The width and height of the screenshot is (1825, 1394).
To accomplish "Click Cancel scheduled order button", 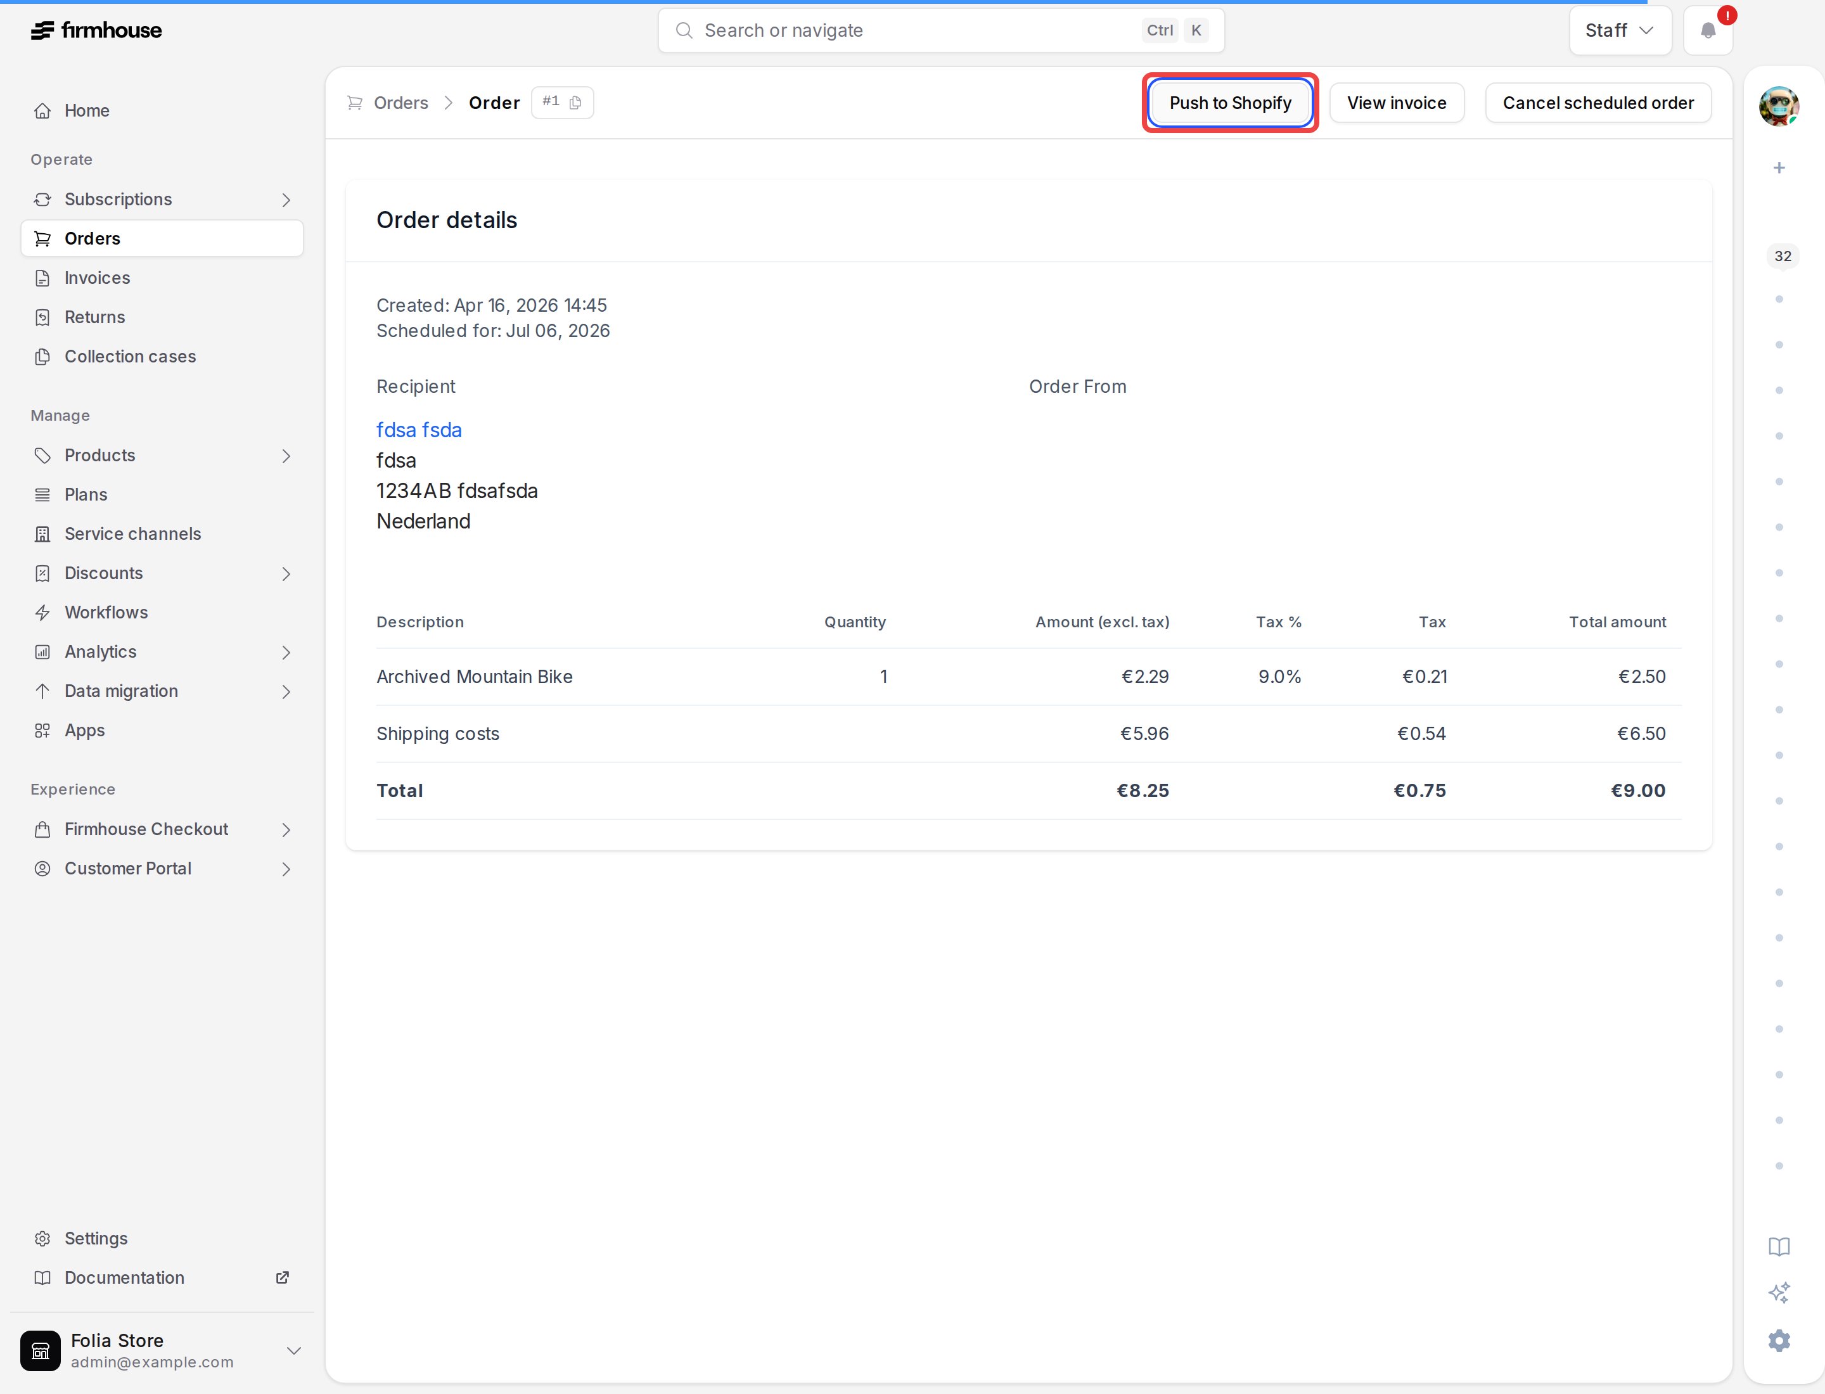I will (x=1598, y=103).
